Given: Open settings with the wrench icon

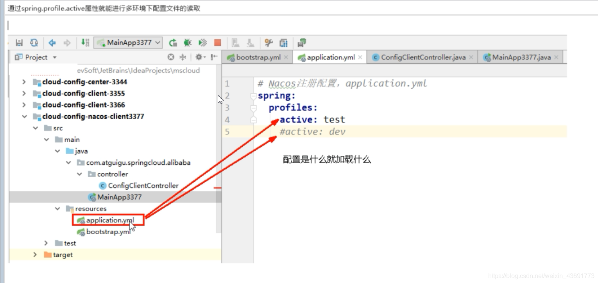Looking at the screenshot, I should click(269, 43).
